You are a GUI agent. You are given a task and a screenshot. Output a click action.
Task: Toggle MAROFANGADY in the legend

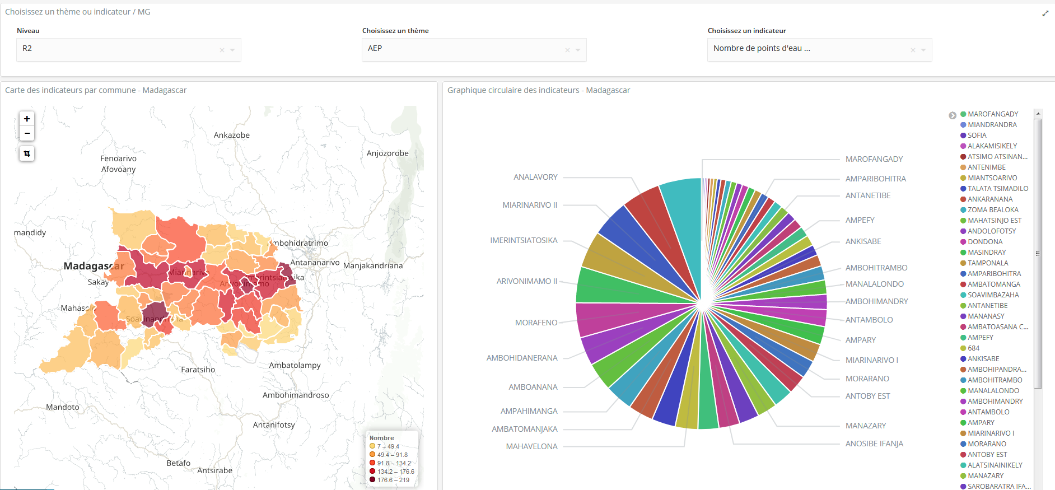pyautogui.click(x=989, y=114)
